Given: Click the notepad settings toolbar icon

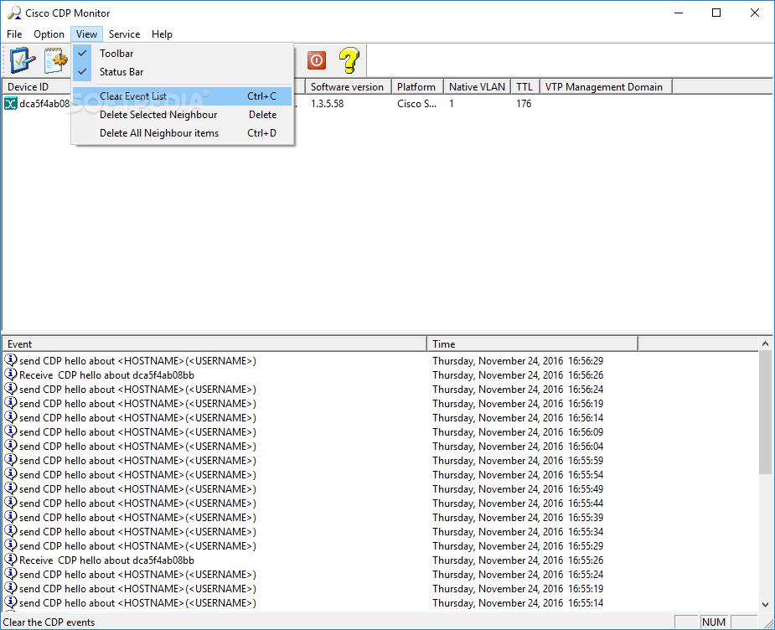Looking at the screenshot, I should (x=55, y=60).
